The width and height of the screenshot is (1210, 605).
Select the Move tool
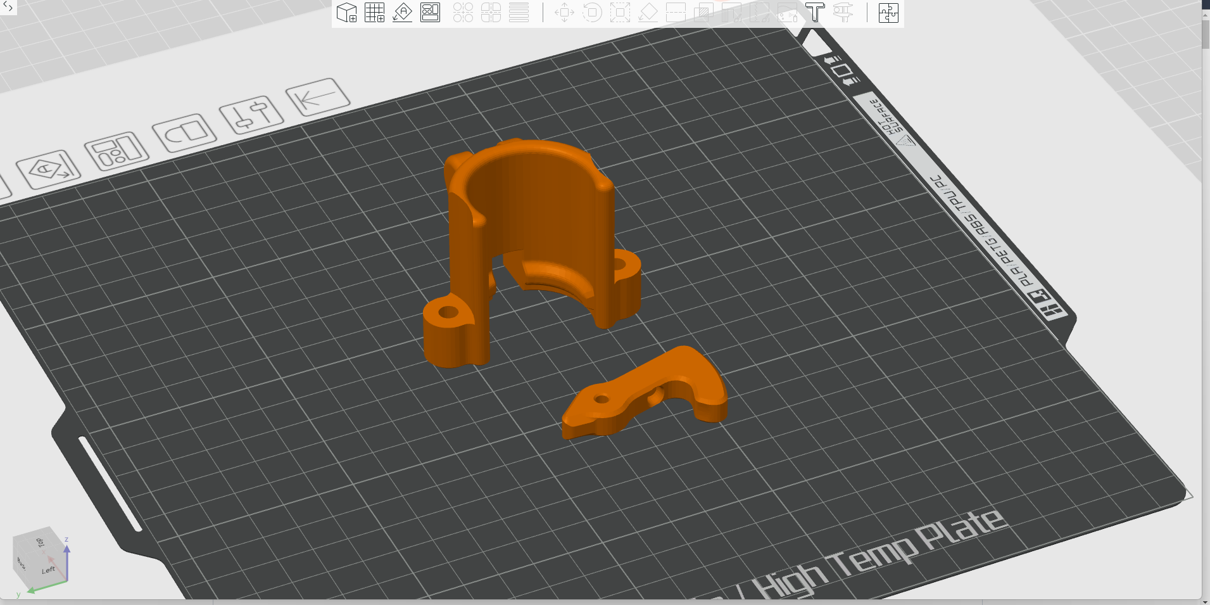pyautogui.click(x=564, y=13)
